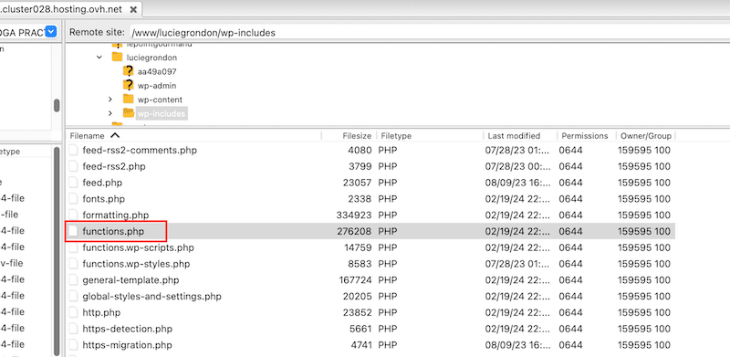The width and height of the screenshot is (730, 357).
Task: Select luciegrondon in the remote tree
Action: [x=151, y=58]
